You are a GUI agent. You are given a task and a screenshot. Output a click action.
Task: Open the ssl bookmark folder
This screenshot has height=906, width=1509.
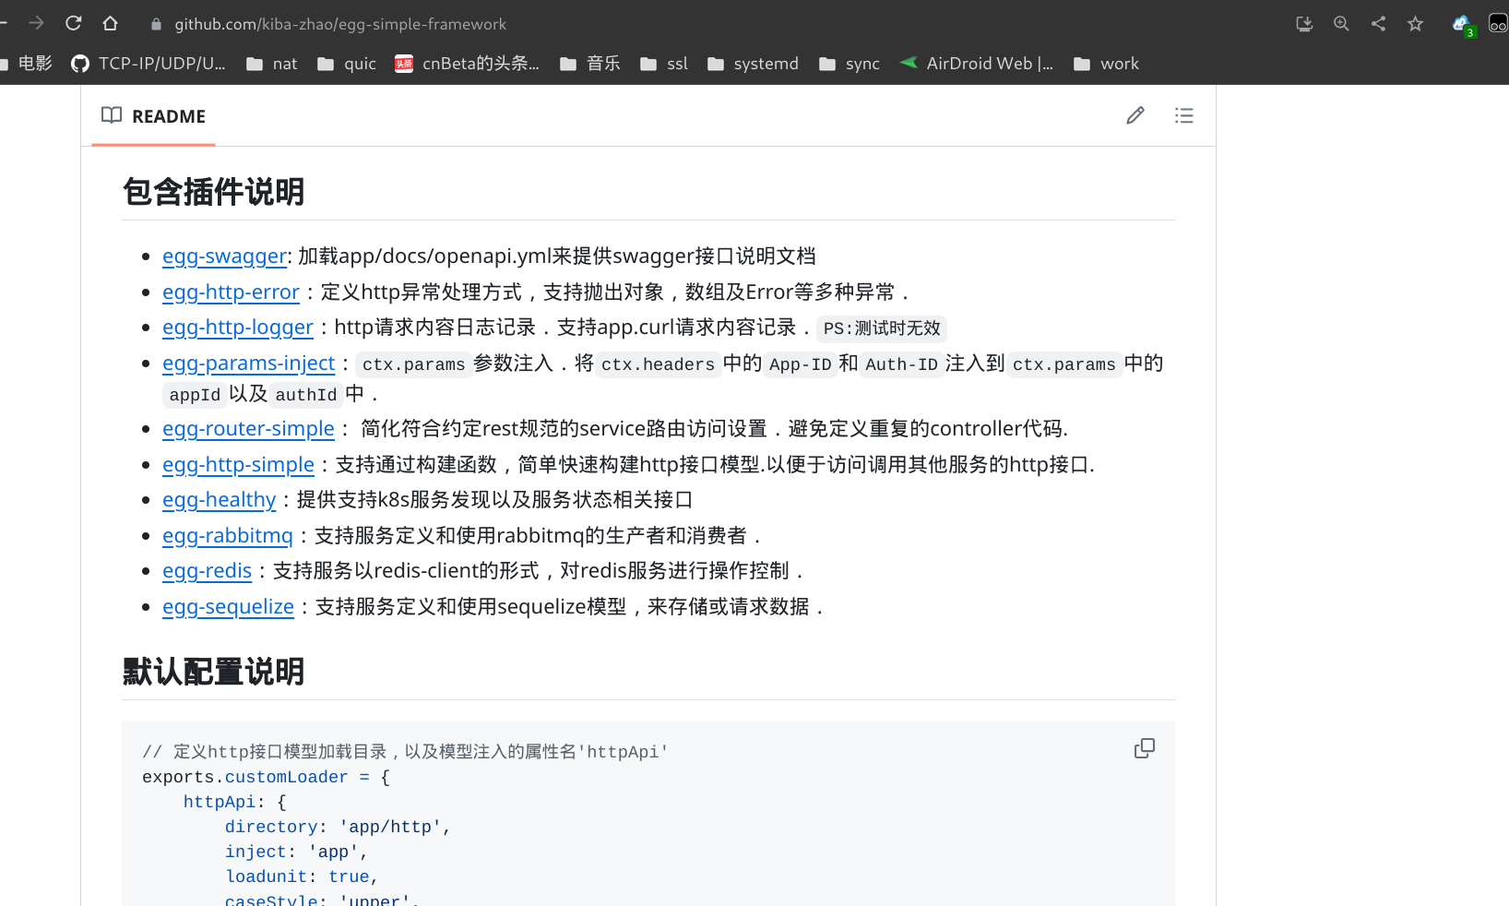(664, 64)
